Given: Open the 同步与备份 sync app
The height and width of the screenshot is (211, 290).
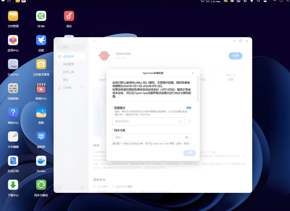Looking at the screenshot, I should (x=41, y=185).
